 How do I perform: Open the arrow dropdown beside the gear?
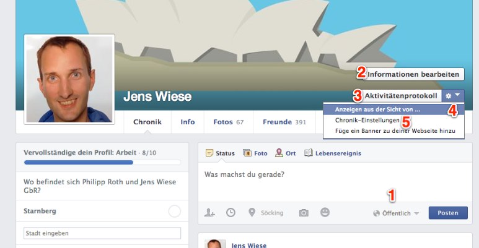[457, 95]
